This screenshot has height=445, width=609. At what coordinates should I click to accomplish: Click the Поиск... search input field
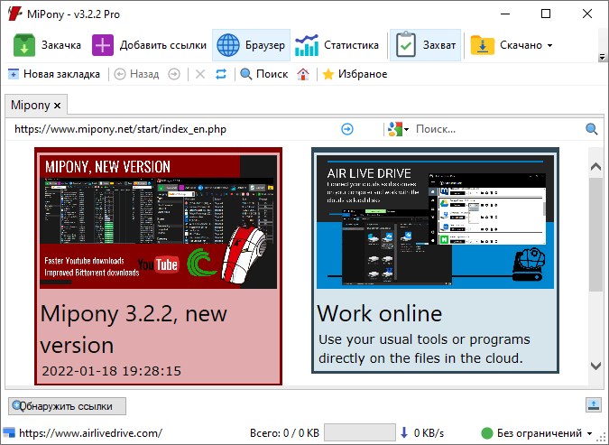click(497, 129)
